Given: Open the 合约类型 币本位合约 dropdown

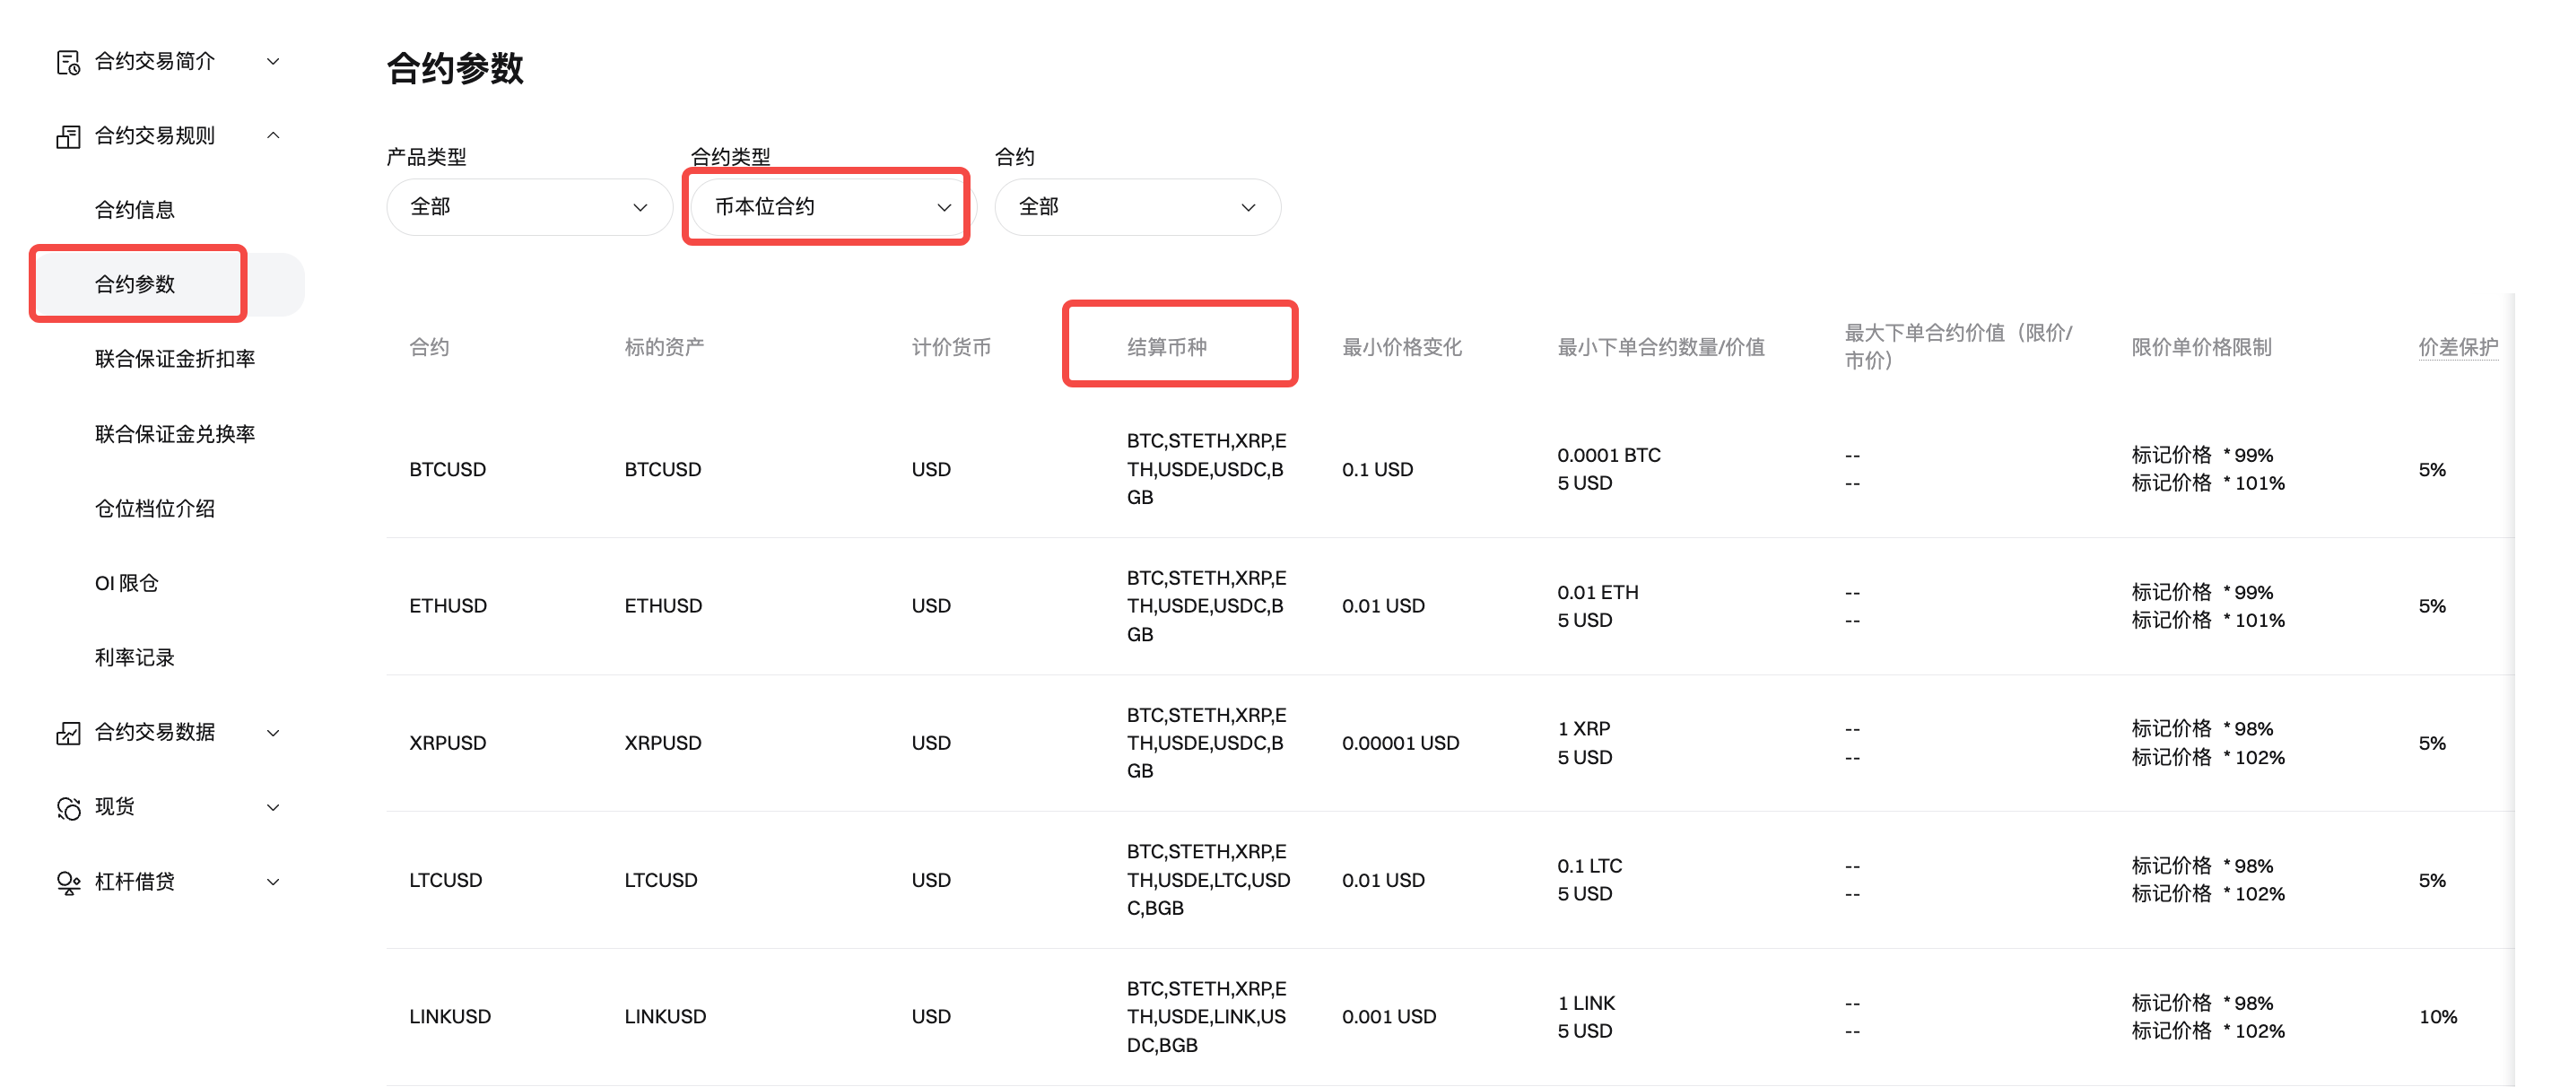Looking at the screenshot, I should (x=831, y=206).
